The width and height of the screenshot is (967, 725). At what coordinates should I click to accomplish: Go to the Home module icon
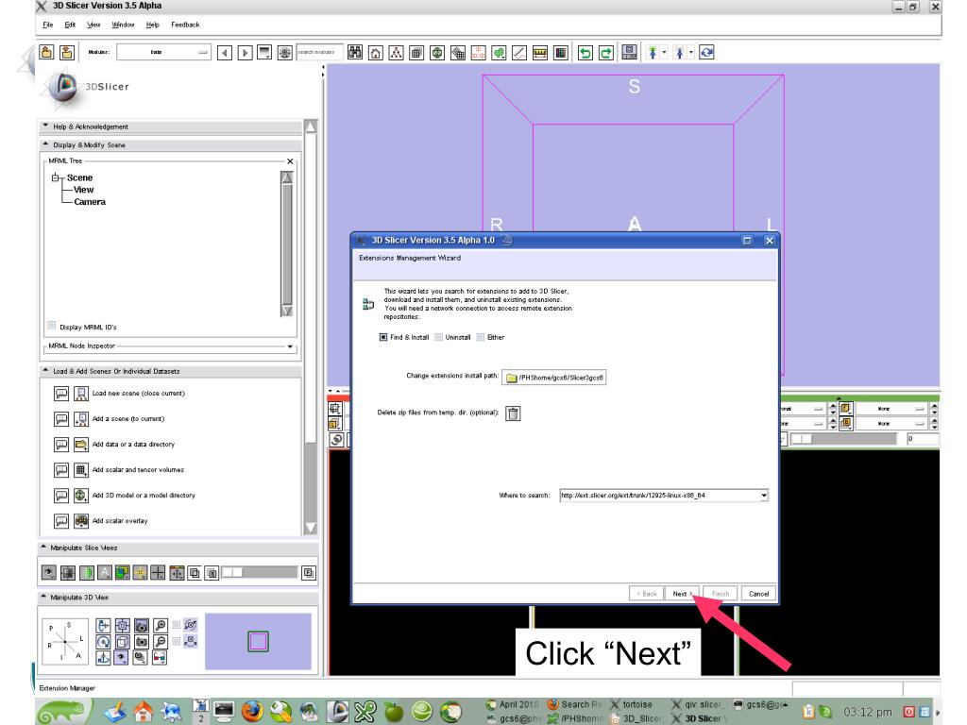[376, 53]
